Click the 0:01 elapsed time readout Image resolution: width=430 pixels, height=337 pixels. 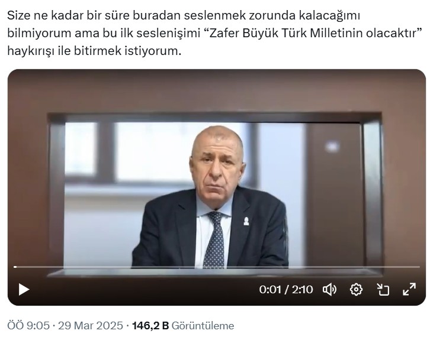click(270, 289)
